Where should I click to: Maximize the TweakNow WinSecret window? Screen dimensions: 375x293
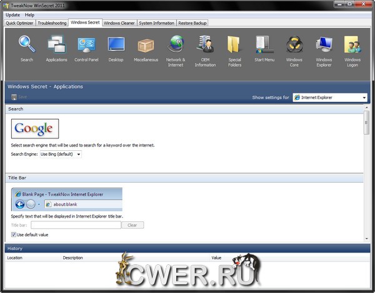click(350, 4)
